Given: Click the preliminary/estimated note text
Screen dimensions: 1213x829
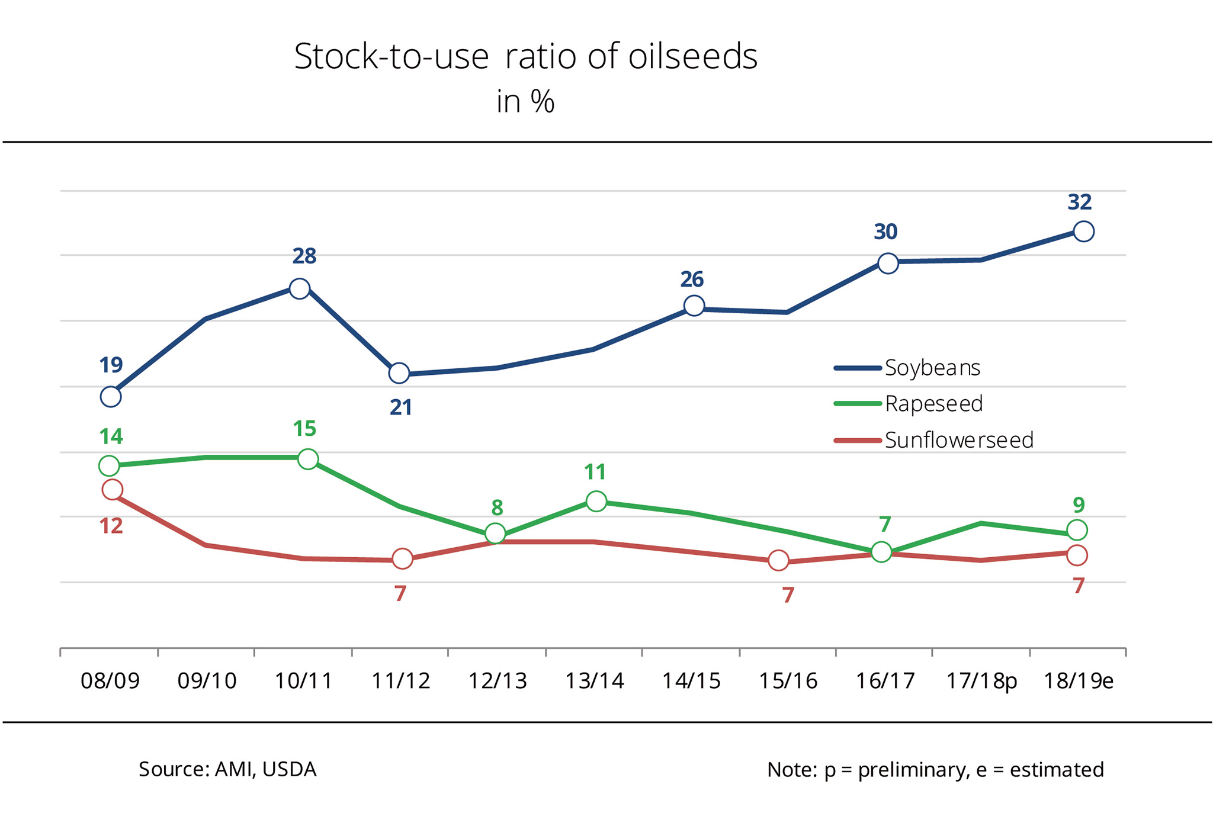Looking at the screenshot, I should (x=935, y=770).
